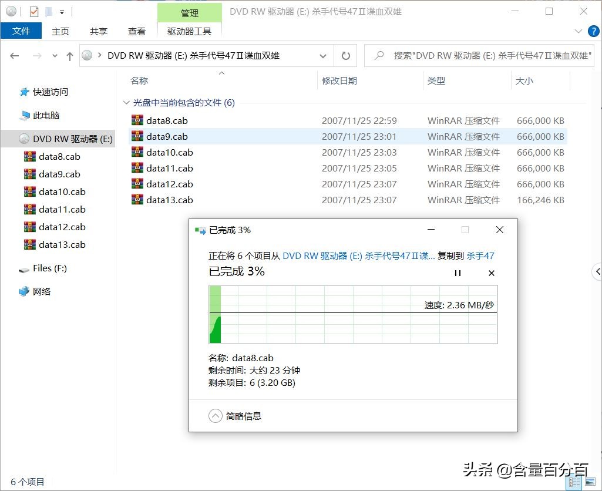602x491 pixels.
Task: Collapse the 简略信息 section of the dialog
Action: point(217,416)
